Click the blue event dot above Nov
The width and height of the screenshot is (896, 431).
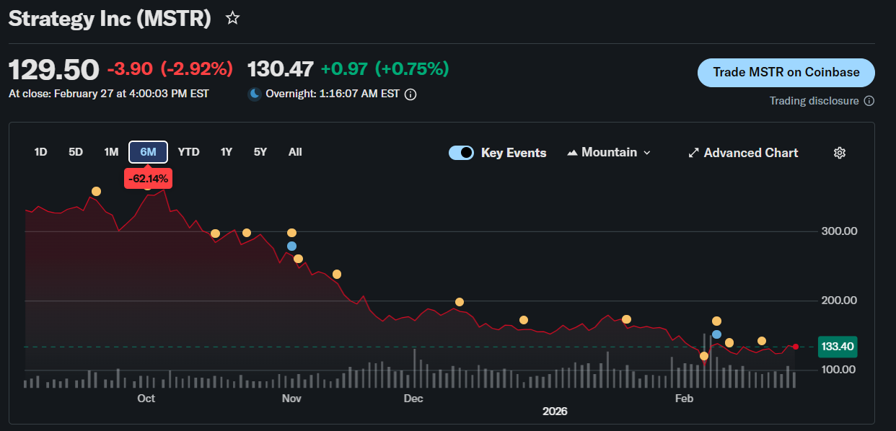pos(291,246)
